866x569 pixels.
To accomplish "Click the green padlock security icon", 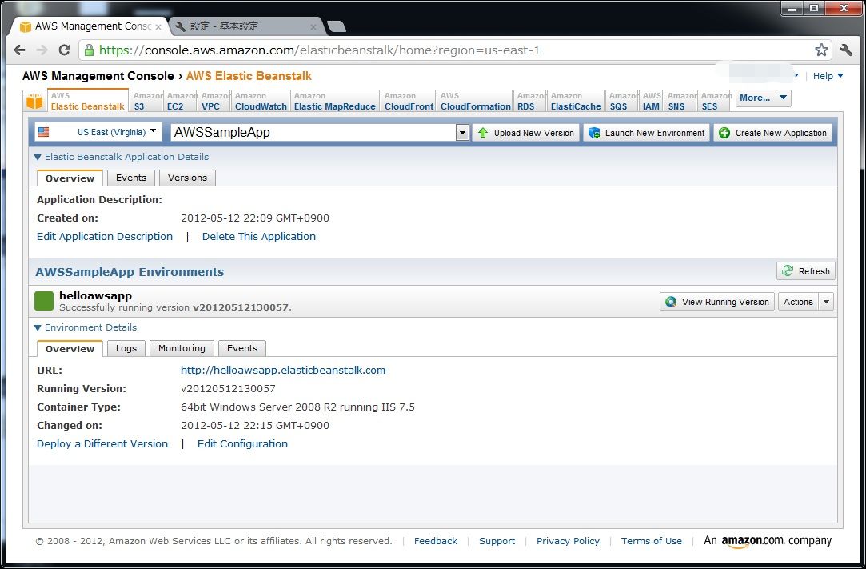I will pyautogui.click(x=89, y=50).
